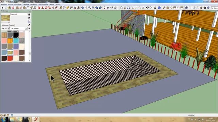Select the Follow Me tool
This screenshot has height=122, width=218.
pyautogui.click(x=49, y=8)
